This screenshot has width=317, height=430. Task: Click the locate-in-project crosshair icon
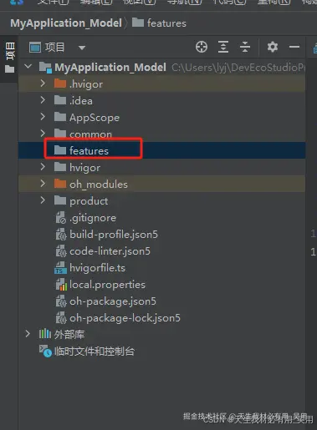pos(202,47)
